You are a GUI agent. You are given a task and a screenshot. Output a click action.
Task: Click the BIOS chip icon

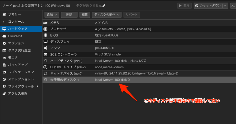tap(45, 35)
